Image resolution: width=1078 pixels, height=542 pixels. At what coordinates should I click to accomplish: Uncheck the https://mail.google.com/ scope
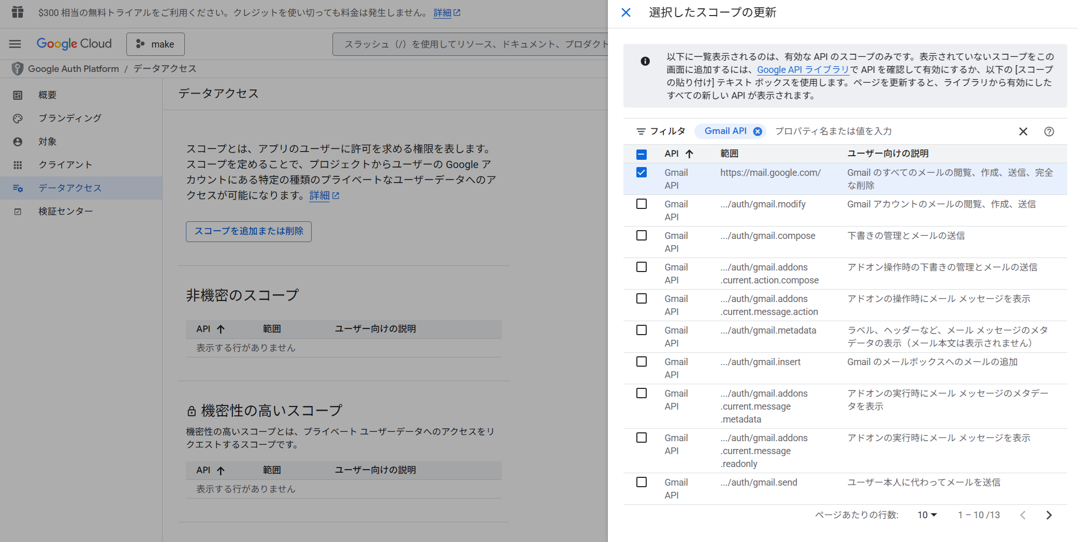coord(642,173)
